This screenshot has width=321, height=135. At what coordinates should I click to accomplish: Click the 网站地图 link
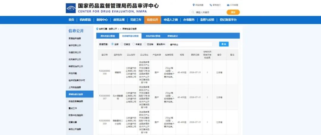199,5
